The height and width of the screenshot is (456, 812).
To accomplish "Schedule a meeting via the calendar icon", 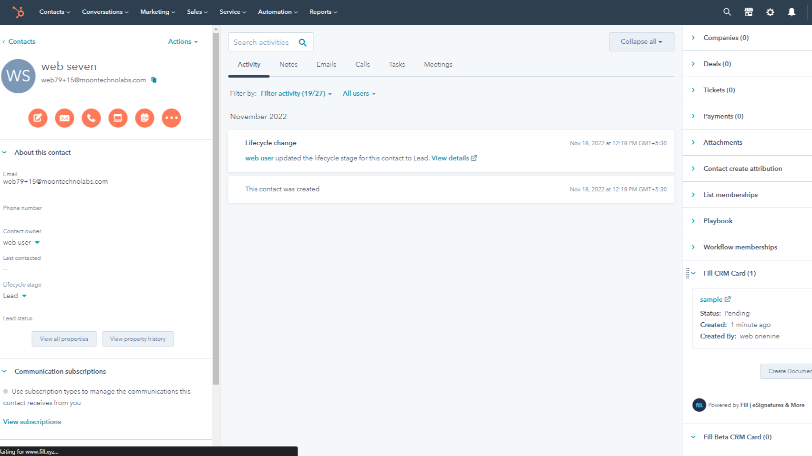I will pos(144,118).
